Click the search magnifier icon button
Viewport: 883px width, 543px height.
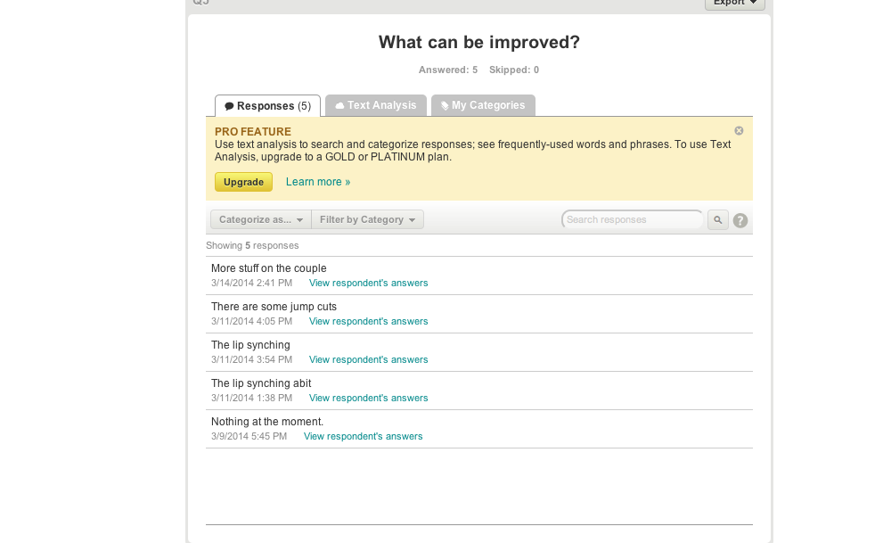click(x=718, y=220)
